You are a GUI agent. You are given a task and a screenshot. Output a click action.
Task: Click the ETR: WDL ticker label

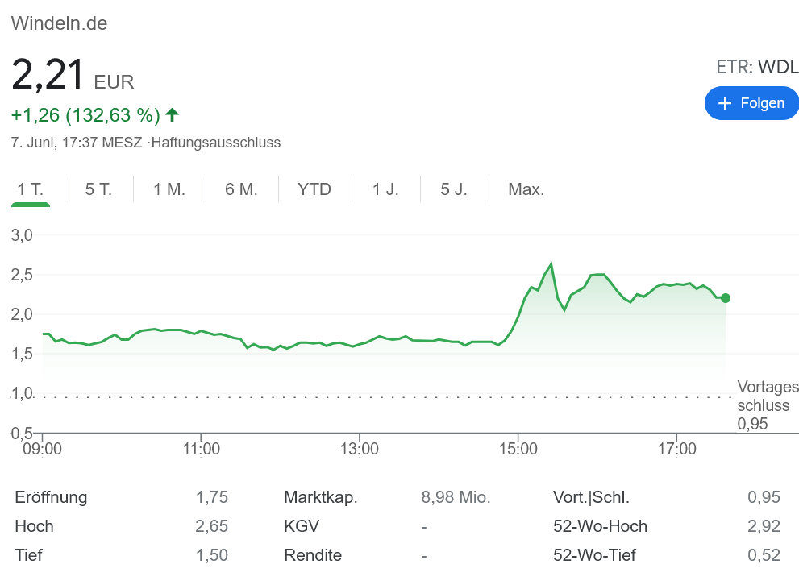(x=757, y=67)
